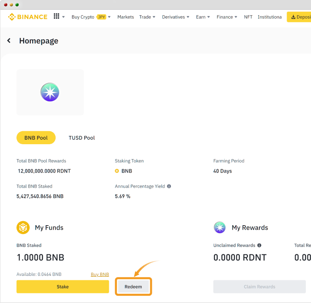
Task: Expand the Buy Crypto dropdown arrow
Action: click(109, 17)
